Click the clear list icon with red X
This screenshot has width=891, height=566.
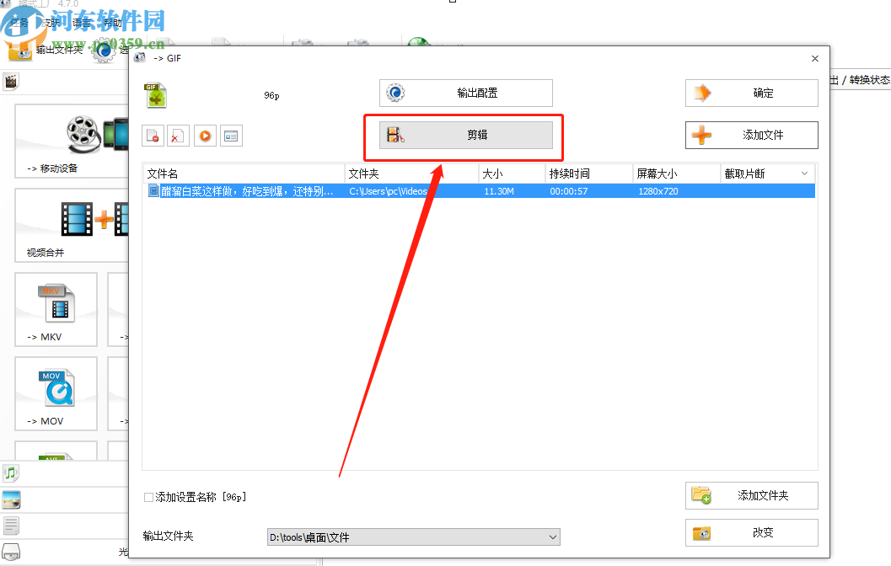pyautogui.click(x=178, y=136)
